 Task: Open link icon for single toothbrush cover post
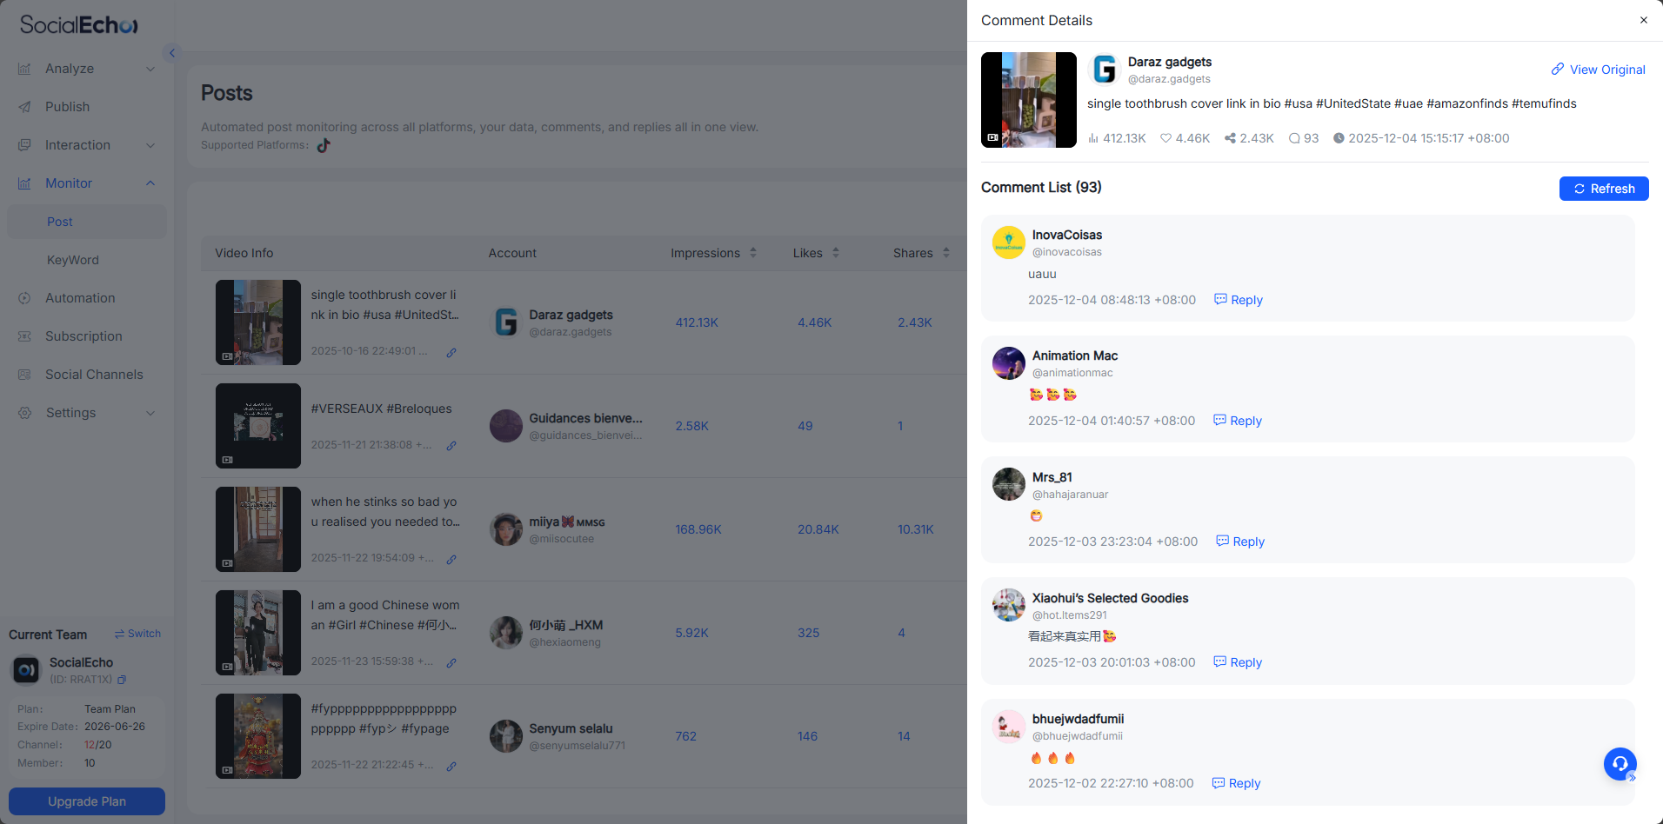tap(451, 353)
